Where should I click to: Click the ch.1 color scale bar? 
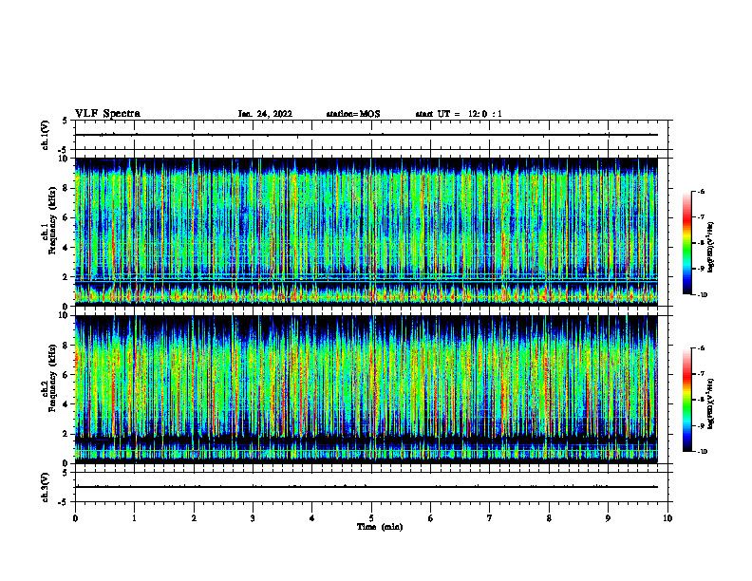[686, 243]
